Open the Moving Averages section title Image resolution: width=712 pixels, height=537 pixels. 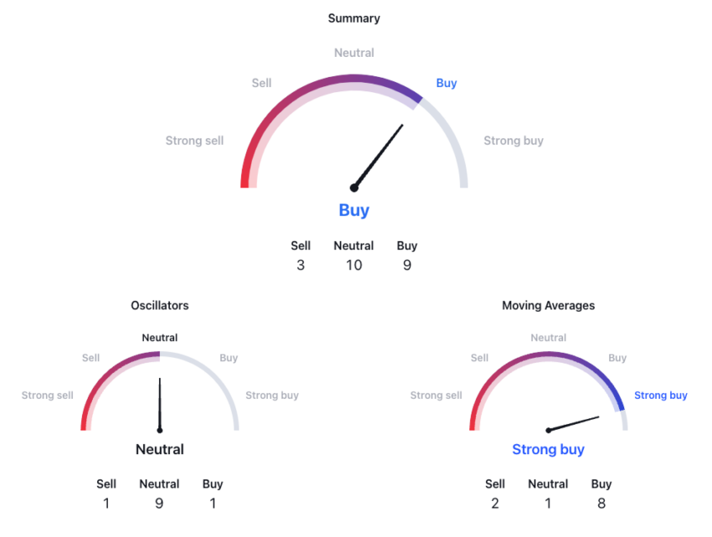[x=548, y=305]
